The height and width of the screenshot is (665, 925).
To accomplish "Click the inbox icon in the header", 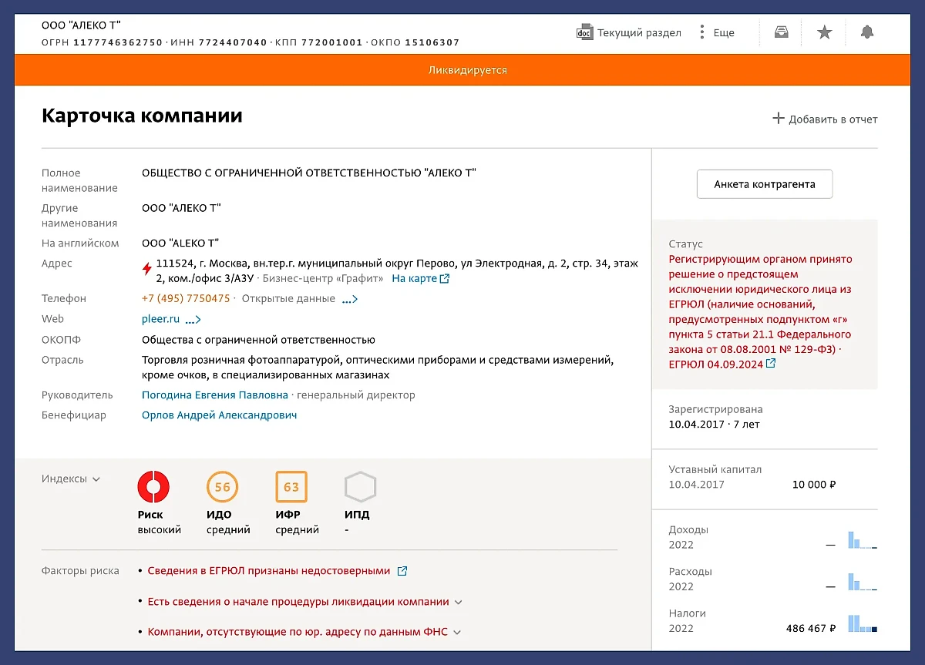I will [x=781, y=32].
